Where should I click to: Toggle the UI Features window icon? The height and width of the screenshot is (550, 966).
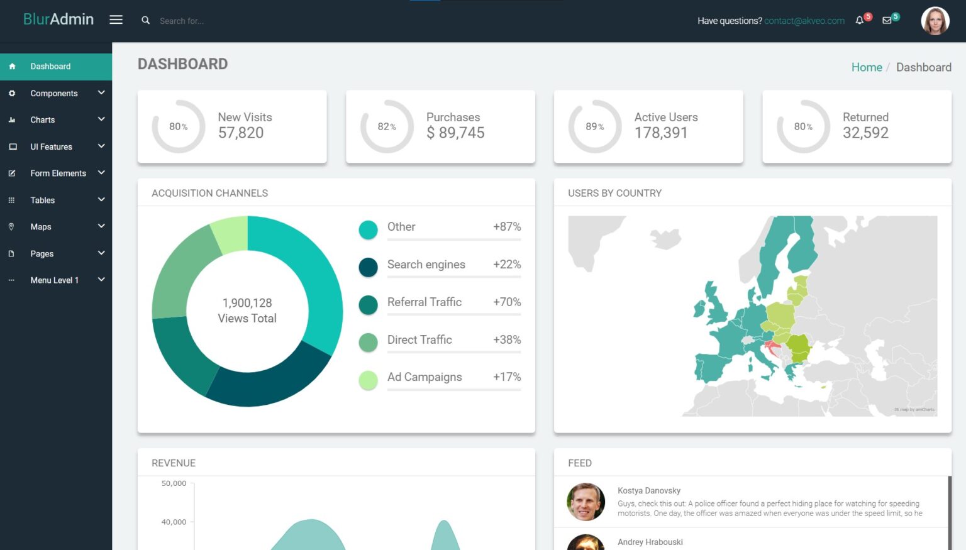coord(13,146)
